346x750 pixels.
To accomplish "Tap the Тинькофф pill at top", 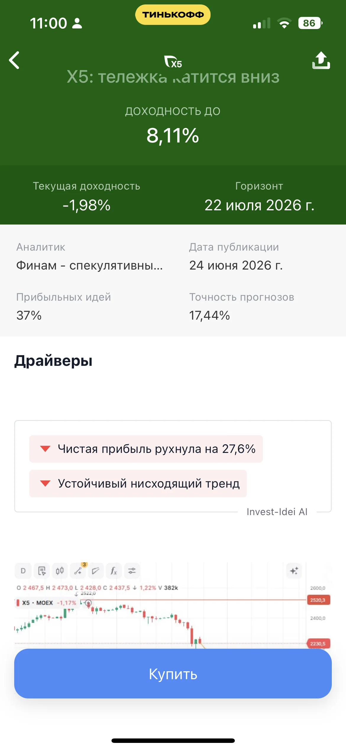I will click(173, 15).
